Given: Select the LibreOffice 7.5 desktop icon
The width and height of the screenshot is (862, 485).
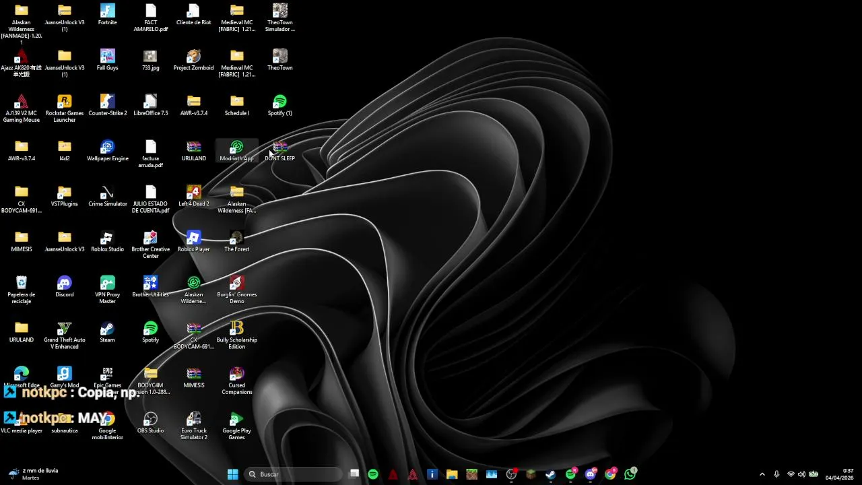Looking at the screenshot, I should [x=150, y=106].
